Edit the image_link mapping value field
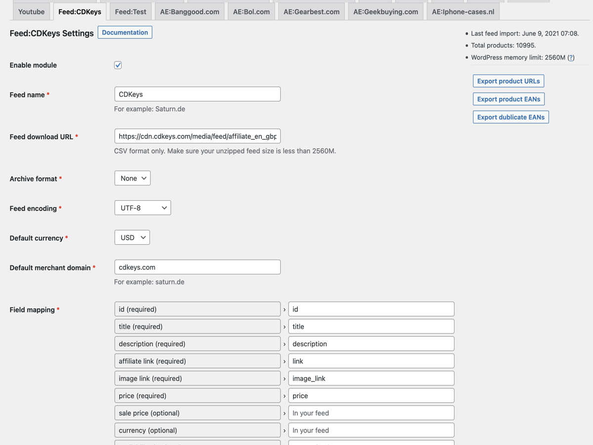This screenshot has width=593, height=445. pos(371,378)
